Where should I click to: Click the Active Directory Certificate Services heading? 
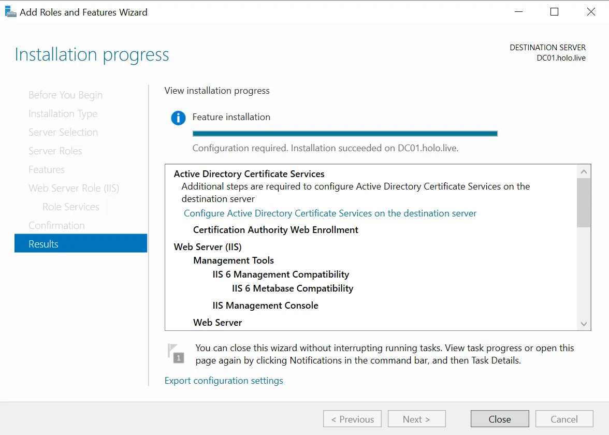click(249, 173)
